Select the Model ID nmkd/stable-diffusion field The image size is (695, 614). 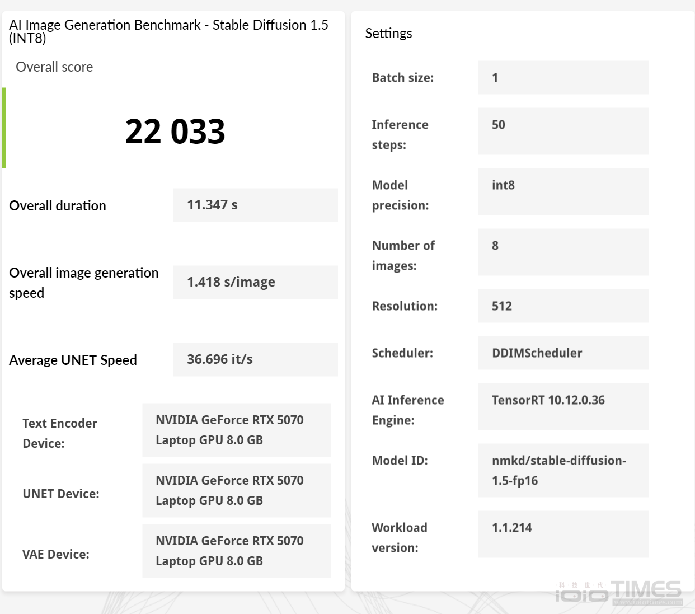[x=563, y=470]
